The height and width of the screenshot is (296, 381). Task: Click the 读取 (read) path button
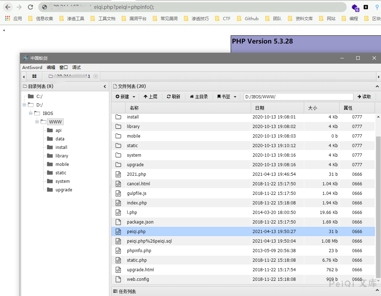364,97
